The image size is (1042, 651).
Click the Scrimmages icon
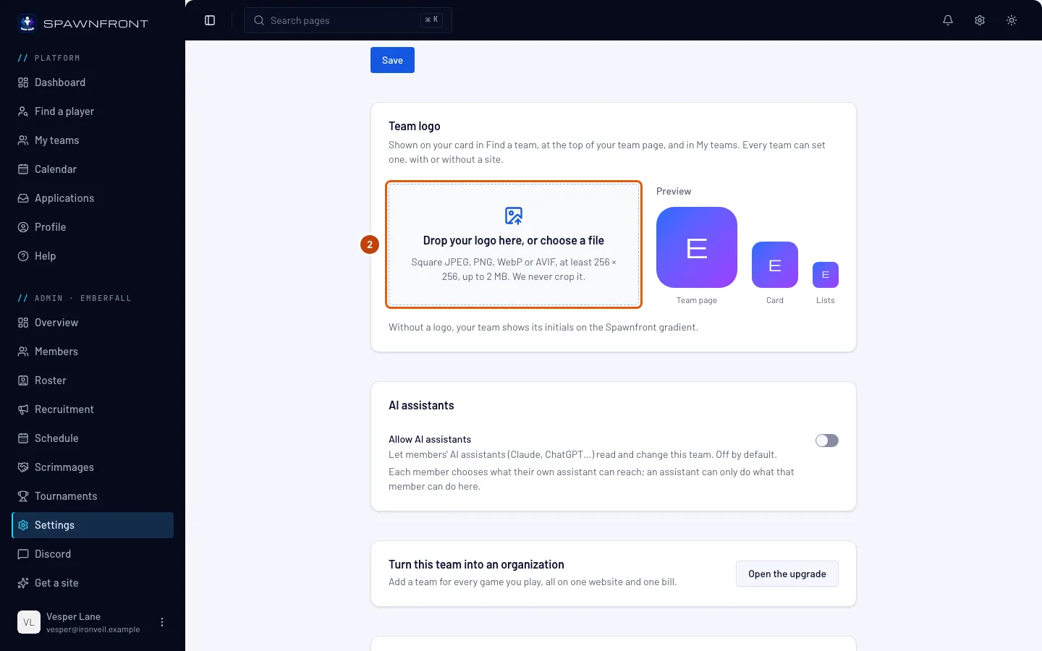[23, 467]
